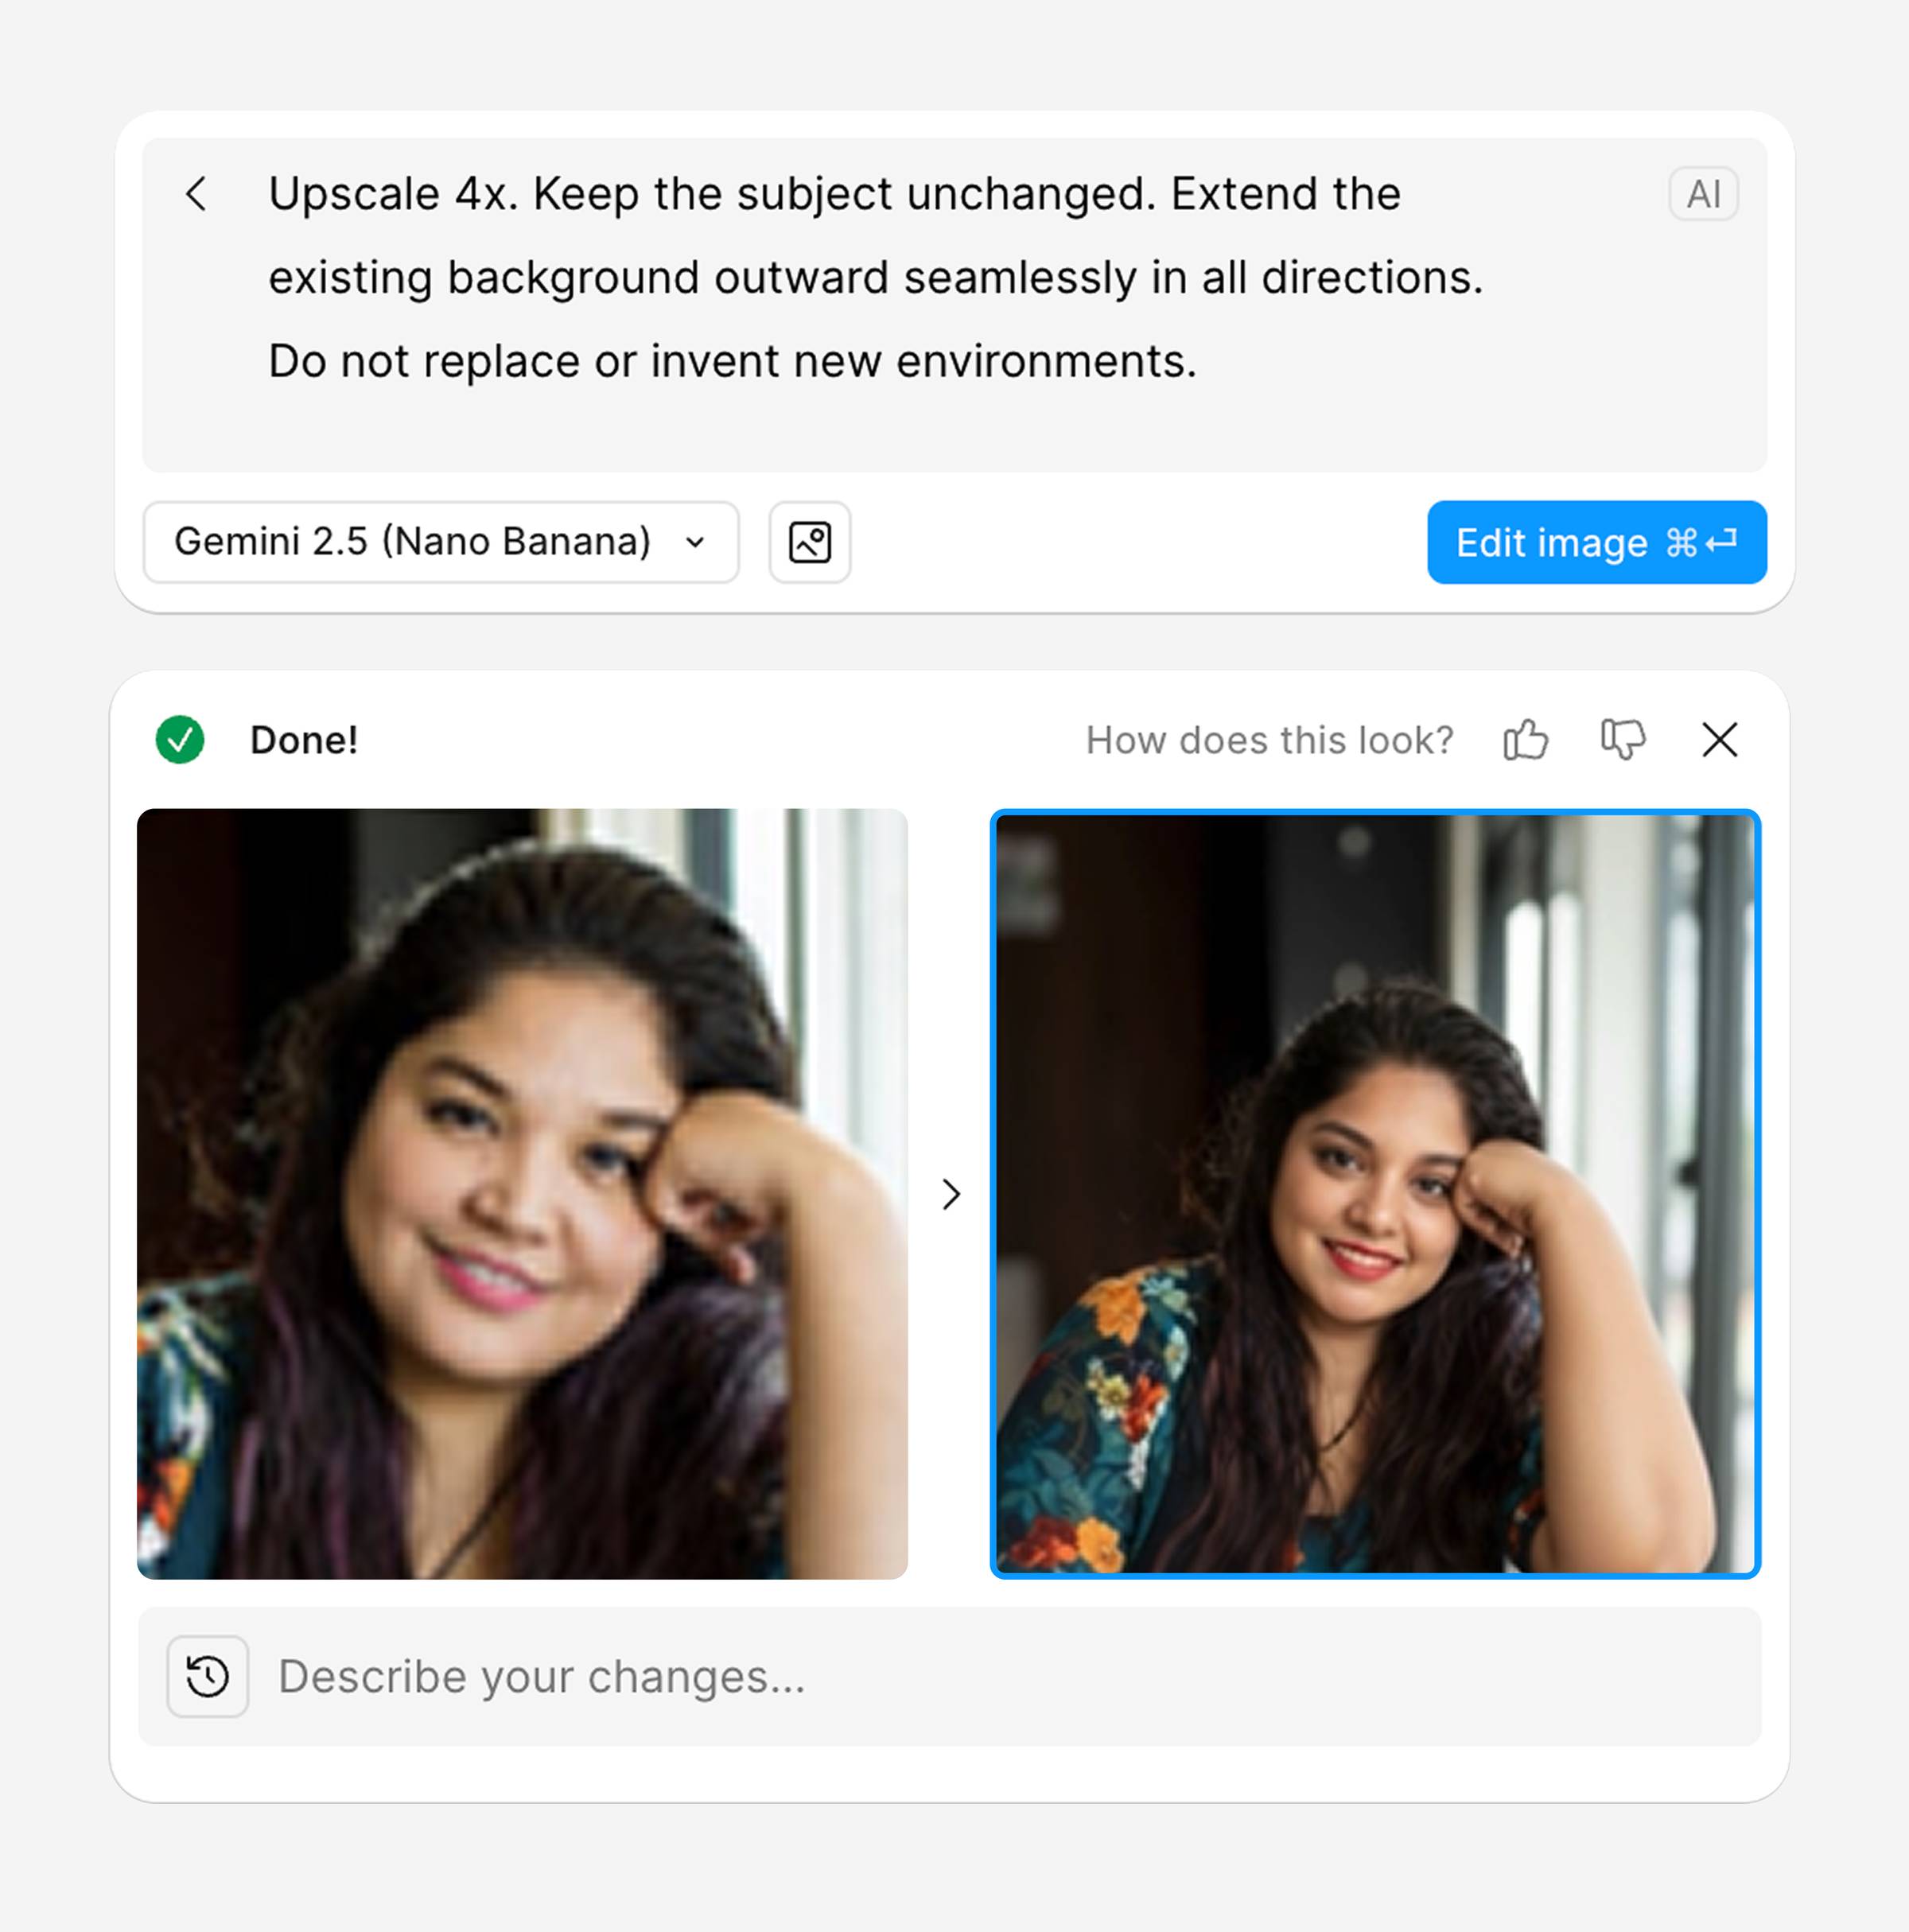Open the edit history clock icon
The width and height of the screenshot is (1909, 1932).
point(208,1677)
